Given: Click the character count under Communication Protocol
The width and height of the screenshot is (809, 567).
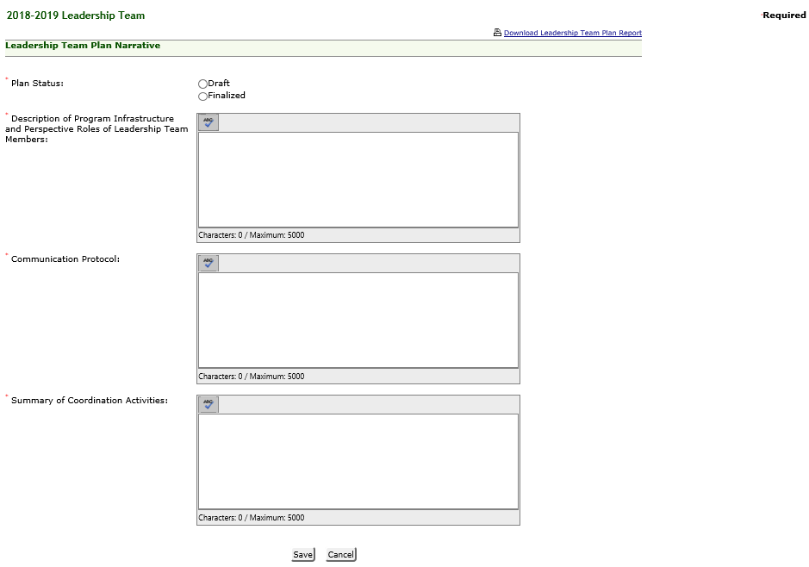Looking at the screenshot, I should pyautogui.click(x=252, y=377).
